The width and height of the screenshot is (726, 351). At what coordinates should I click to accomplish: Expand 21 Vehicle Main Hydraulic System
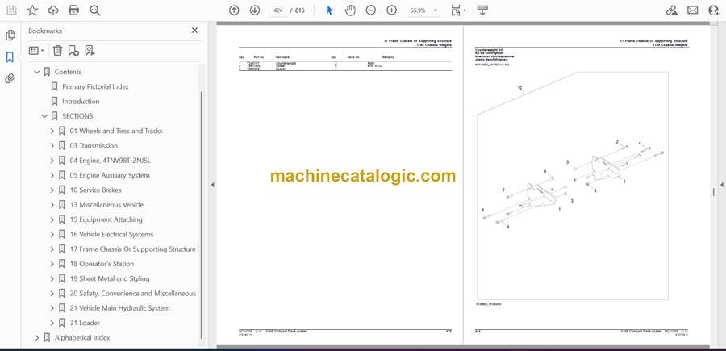(52, 308)
